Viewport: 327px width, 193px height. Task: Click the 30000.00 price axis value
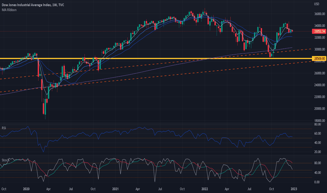320,49
